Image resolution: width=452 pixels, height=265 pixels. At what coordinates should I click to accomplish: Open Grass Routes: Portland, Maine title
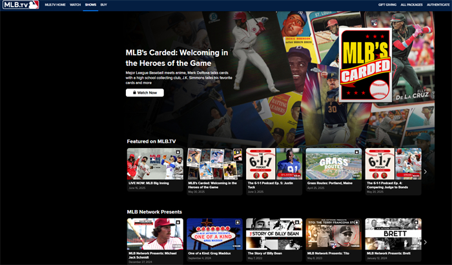tap(330, 183)
